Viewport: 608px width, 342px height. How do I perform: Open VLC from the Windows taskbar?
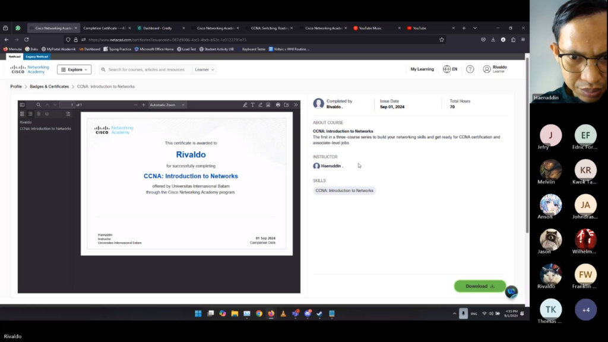283,313
